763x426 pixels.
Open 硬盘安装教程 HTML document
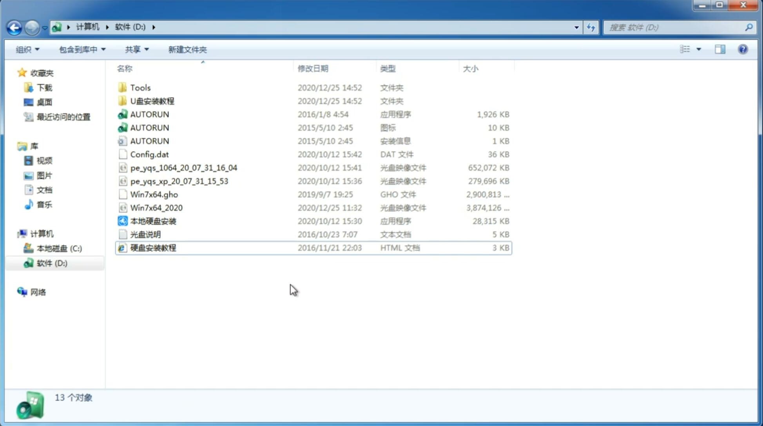153,247
